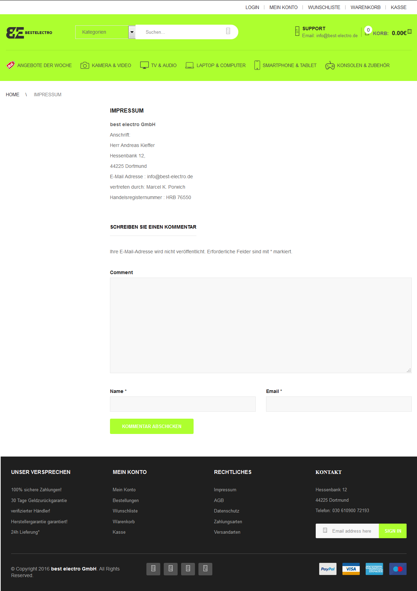Image resolution: width=417 pixels, height=591 pixels.
Task: Open footer Wunschliste link
Action: (x=125, y=511)
